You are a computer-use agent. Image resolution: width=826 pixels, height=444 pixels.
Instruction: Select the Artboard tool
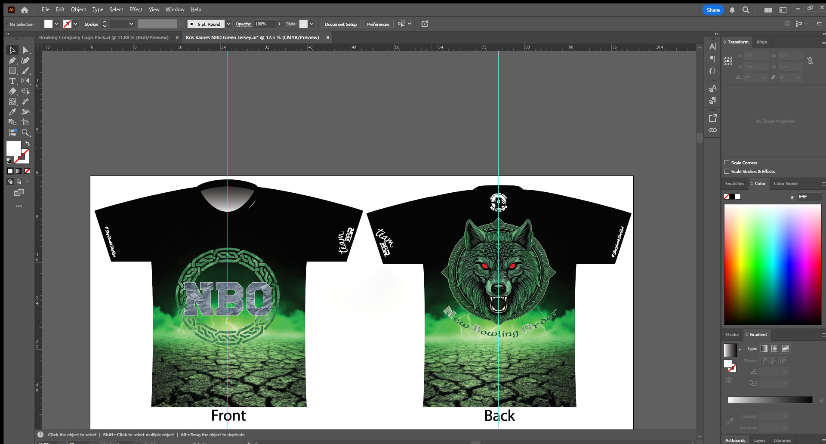pos(25,122)
